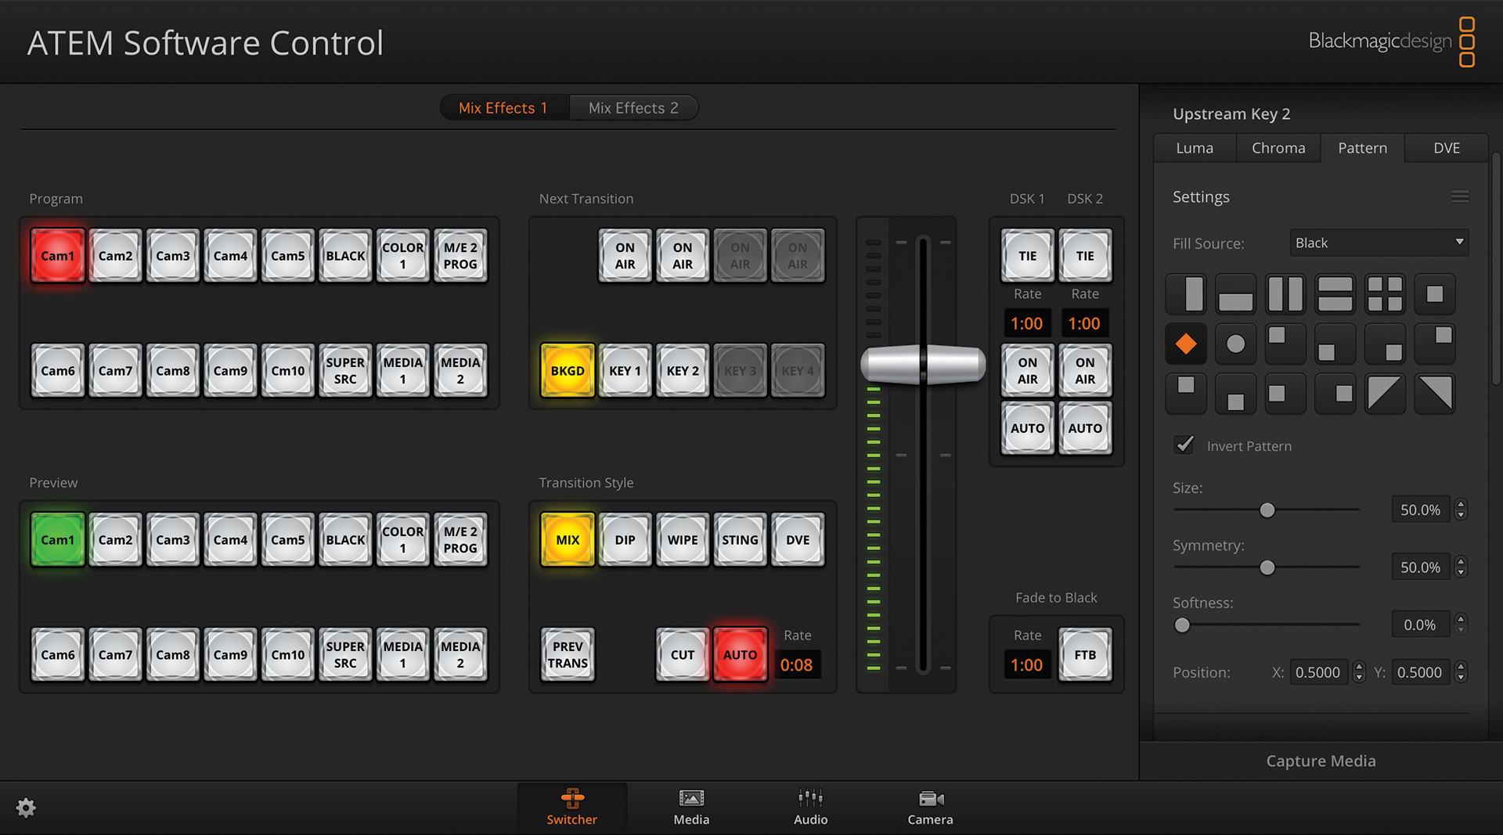Viewport: 1503px width, 835px height.
Task: Select the right-center box pattern icon
Action: coord(1335,393)
